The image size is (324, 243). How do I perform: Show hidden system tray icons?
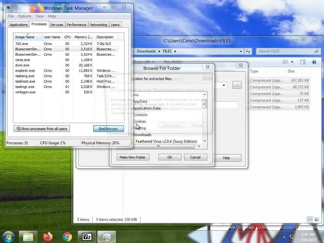284,237
